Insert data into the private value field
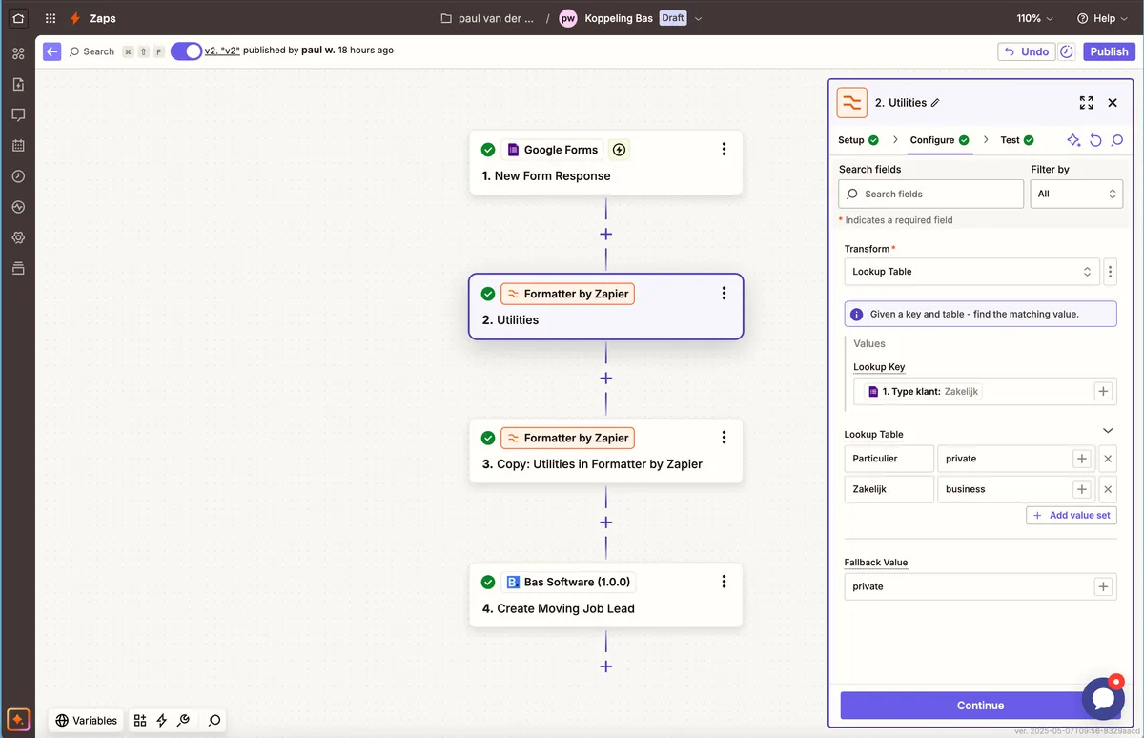The width and height of the screenshot is (1144, 738). click(1082, 459)
